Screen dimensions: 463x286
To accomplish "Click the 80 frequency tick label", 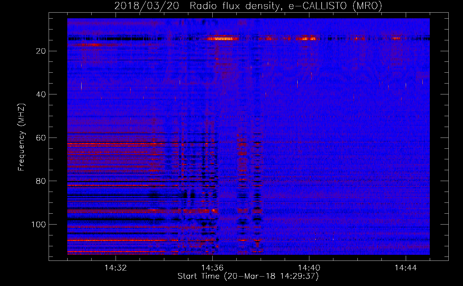I will pyautogui.click(x=41, y=181).
